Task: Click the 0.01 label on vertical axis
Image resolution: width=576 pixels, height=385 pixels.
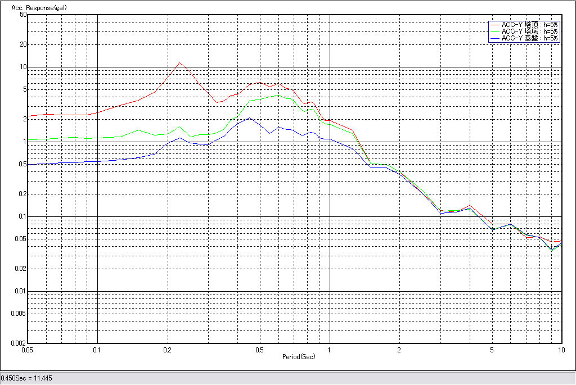Action: (x=20, y=291)
